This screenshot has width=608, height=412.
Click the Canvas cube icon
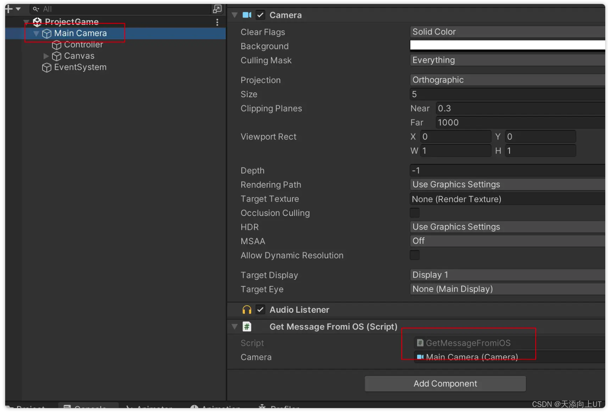click(57, 56)
